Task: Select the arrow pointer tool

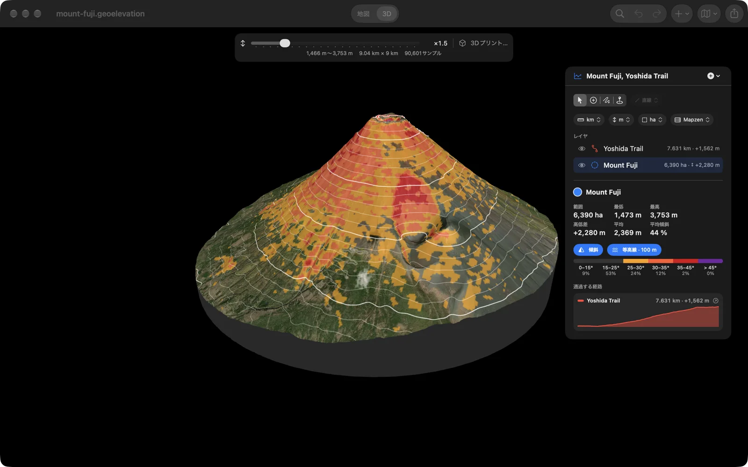Action: coord(580,100)
